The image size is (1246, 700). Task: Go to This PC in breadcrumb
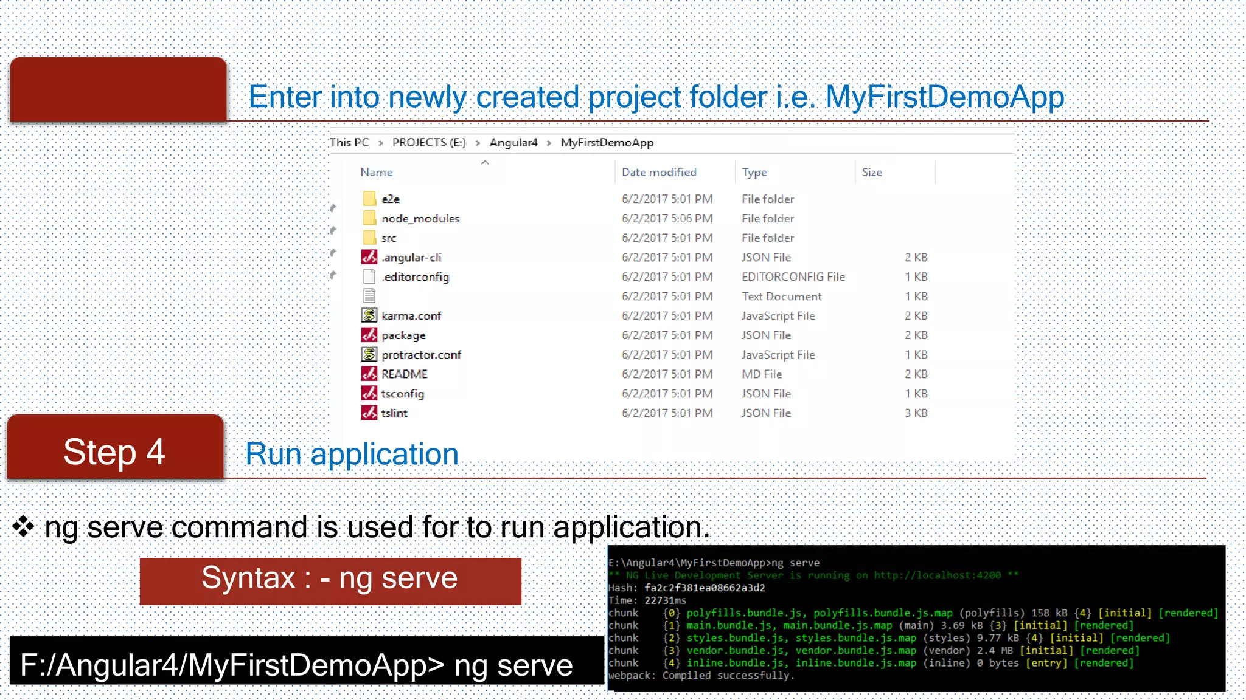click(x=349, y=142)
